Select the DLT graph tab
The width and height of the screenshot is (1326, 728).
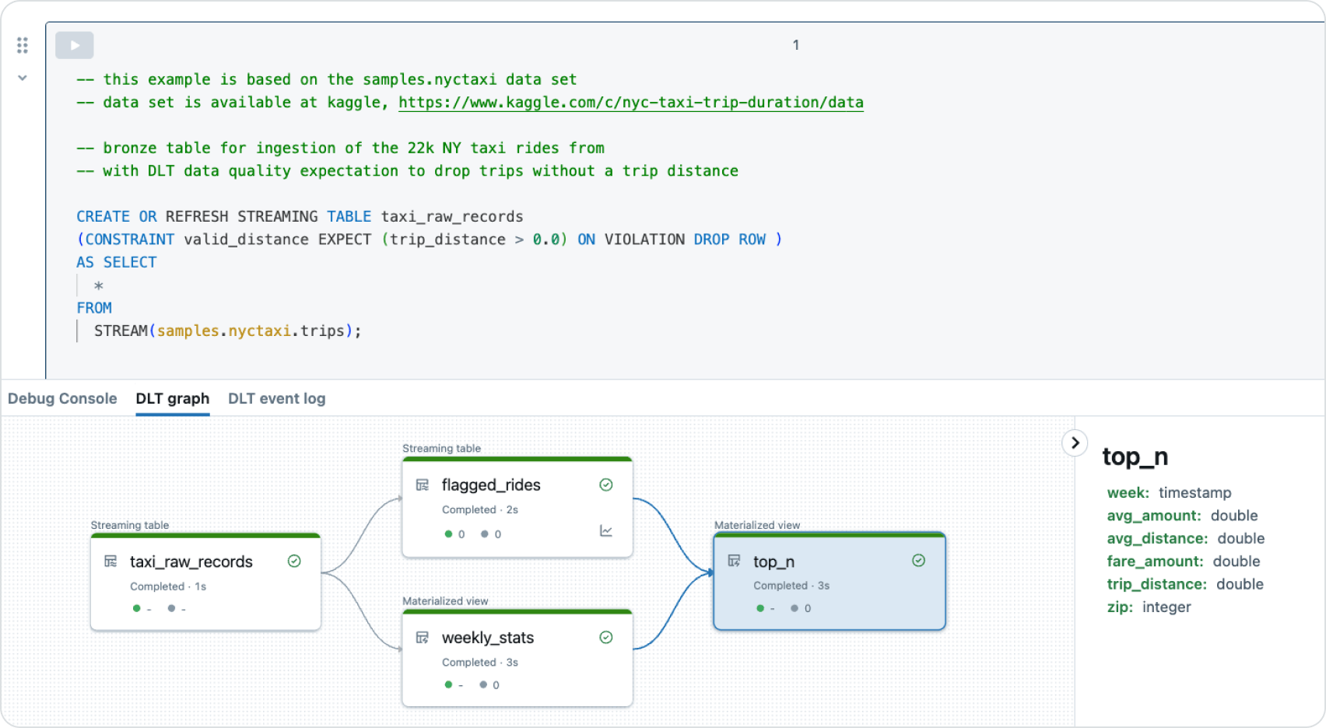[x=172, y=398]
